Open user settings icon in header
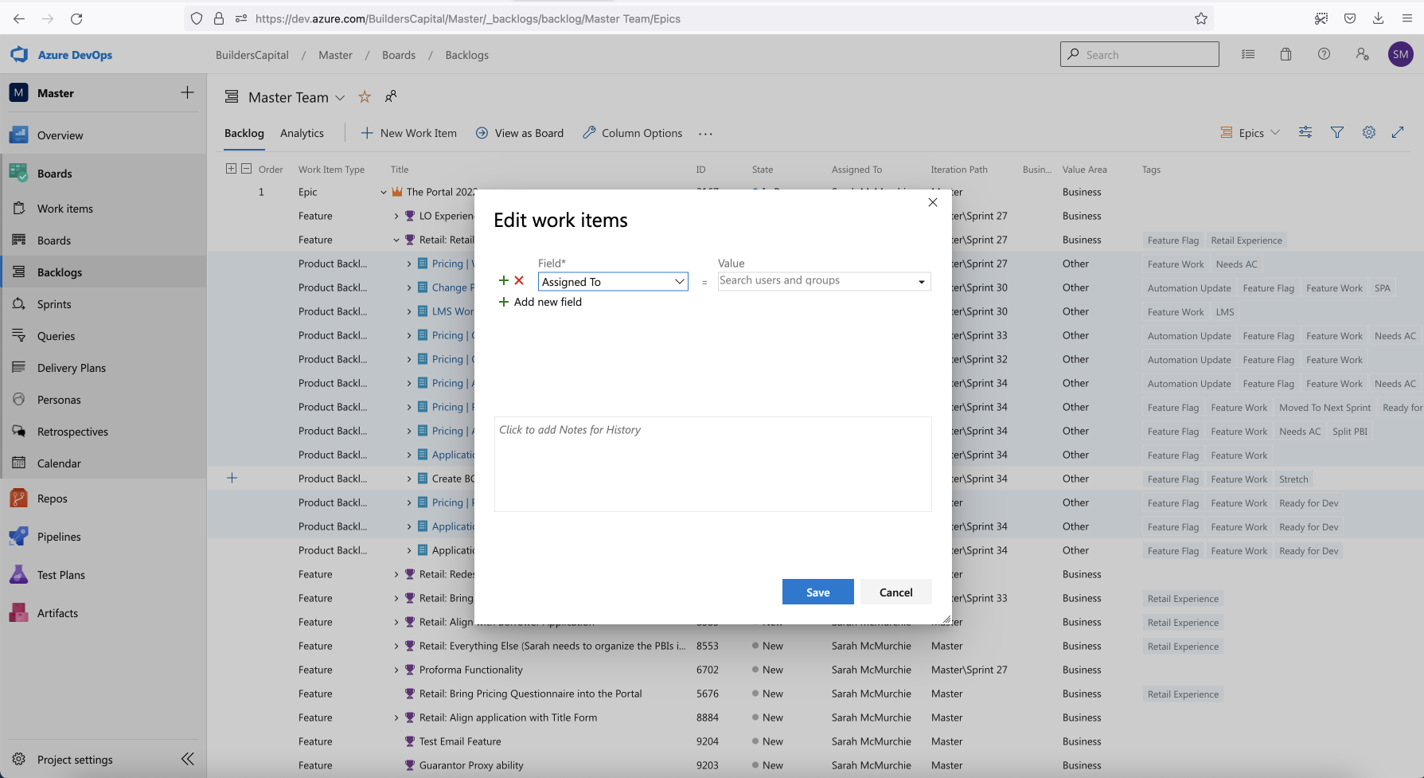Screen dimensions: 1424x778 pyautogui.click(x=1363, y=54)
